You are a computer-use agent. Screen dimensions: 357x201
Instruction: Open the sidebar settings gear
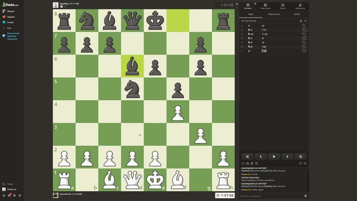pos(20,195)
